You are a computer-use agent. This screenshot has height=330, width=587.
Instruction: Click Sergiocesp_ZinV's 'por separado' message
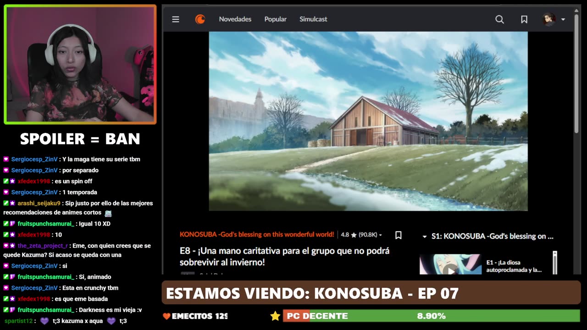(x=80, y=170)
